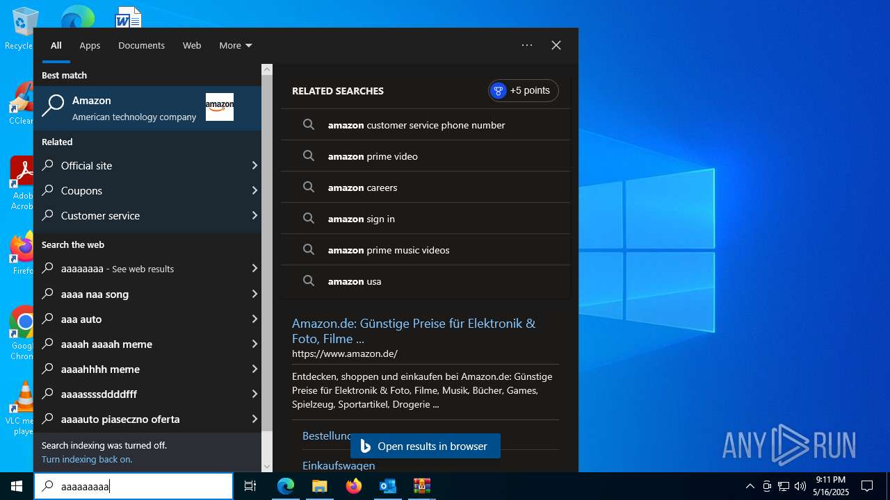Show hidden system tray icons
890x500 pixels.
point(750,486)
